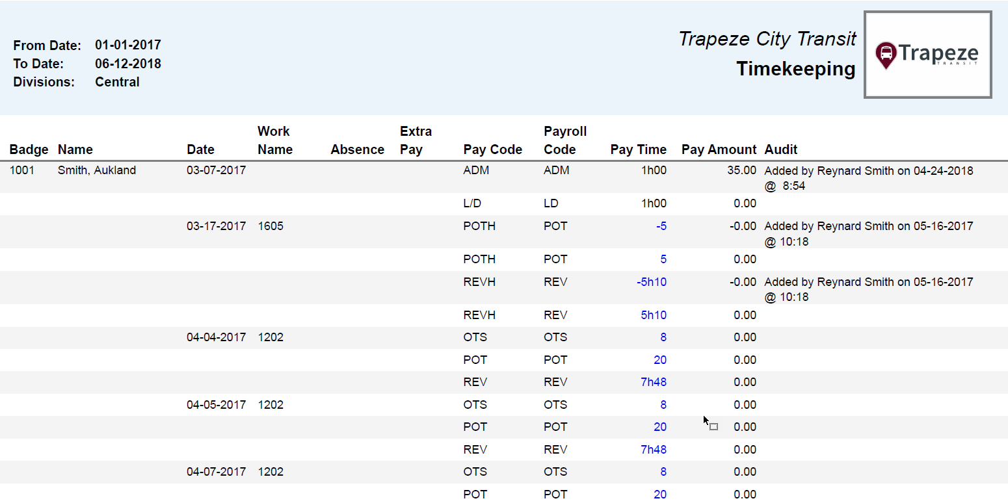Click the 7h48 REV link for 04-05-2017

(654, 449)
